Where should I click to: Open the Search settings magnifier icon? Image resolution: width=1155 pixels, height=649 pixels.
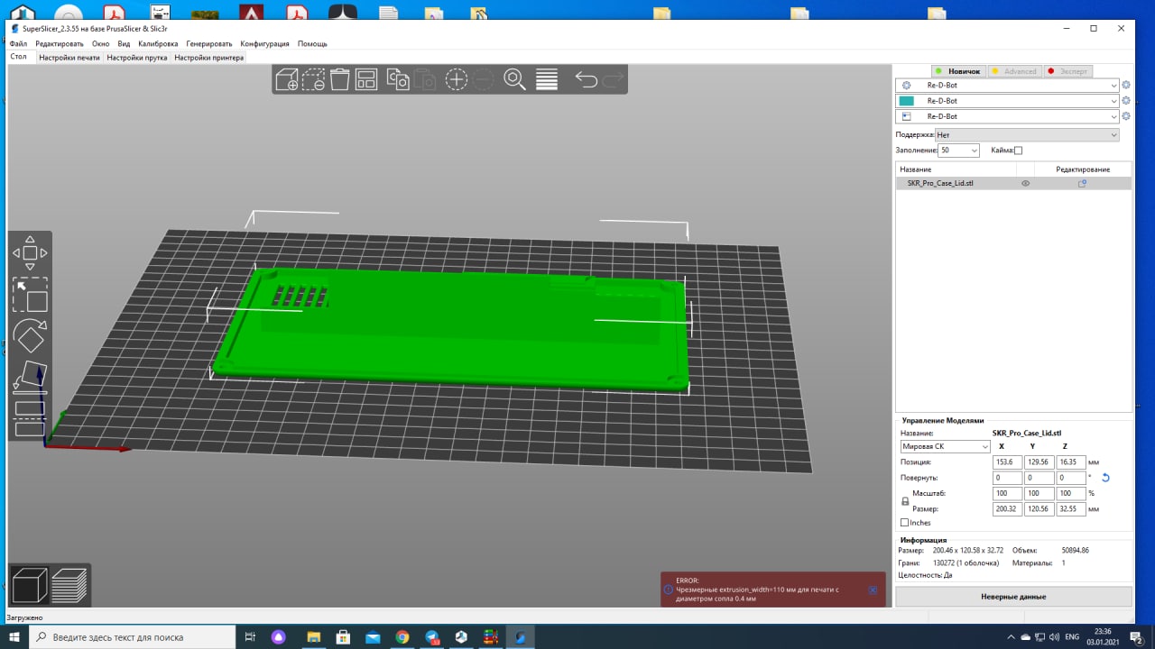[x=514, y=79]
